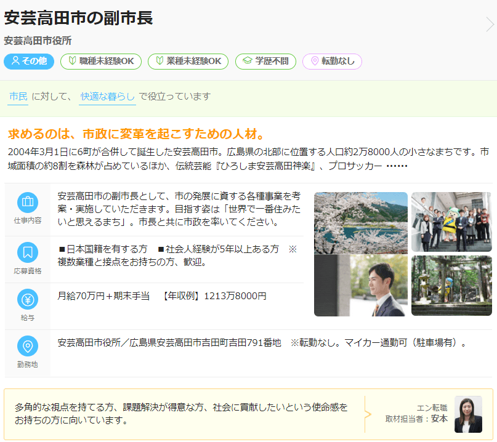Viewport: 497px width, 442px height.
Task: Expand truncated description at the ellipsis
Action: coord(397,167)
